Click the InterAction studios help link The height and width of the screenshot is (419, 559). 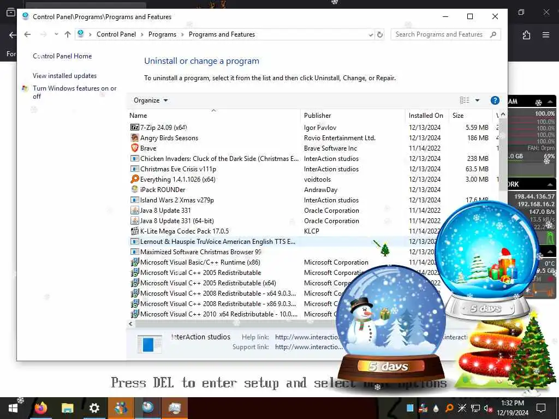click(307, 337)
